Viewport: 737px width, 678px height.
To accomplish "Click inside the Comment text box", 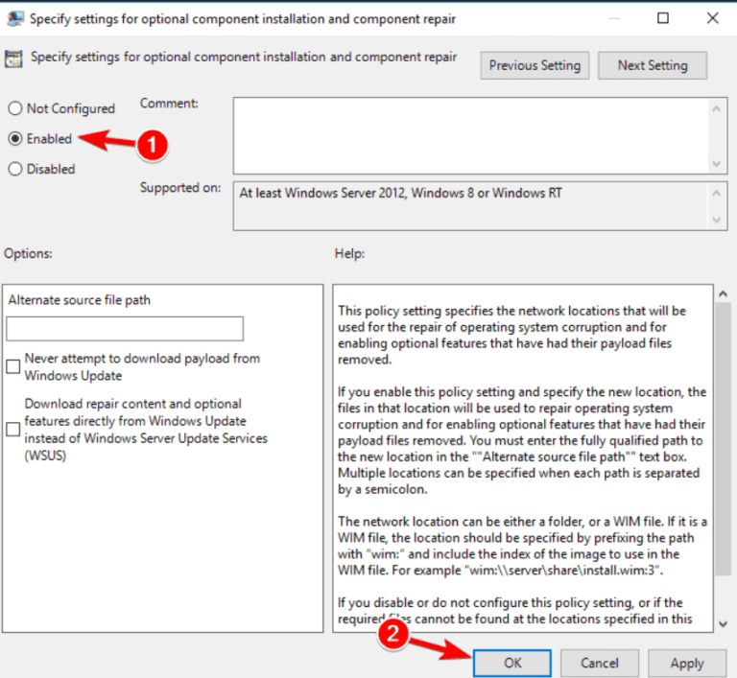I will (470, 134).
